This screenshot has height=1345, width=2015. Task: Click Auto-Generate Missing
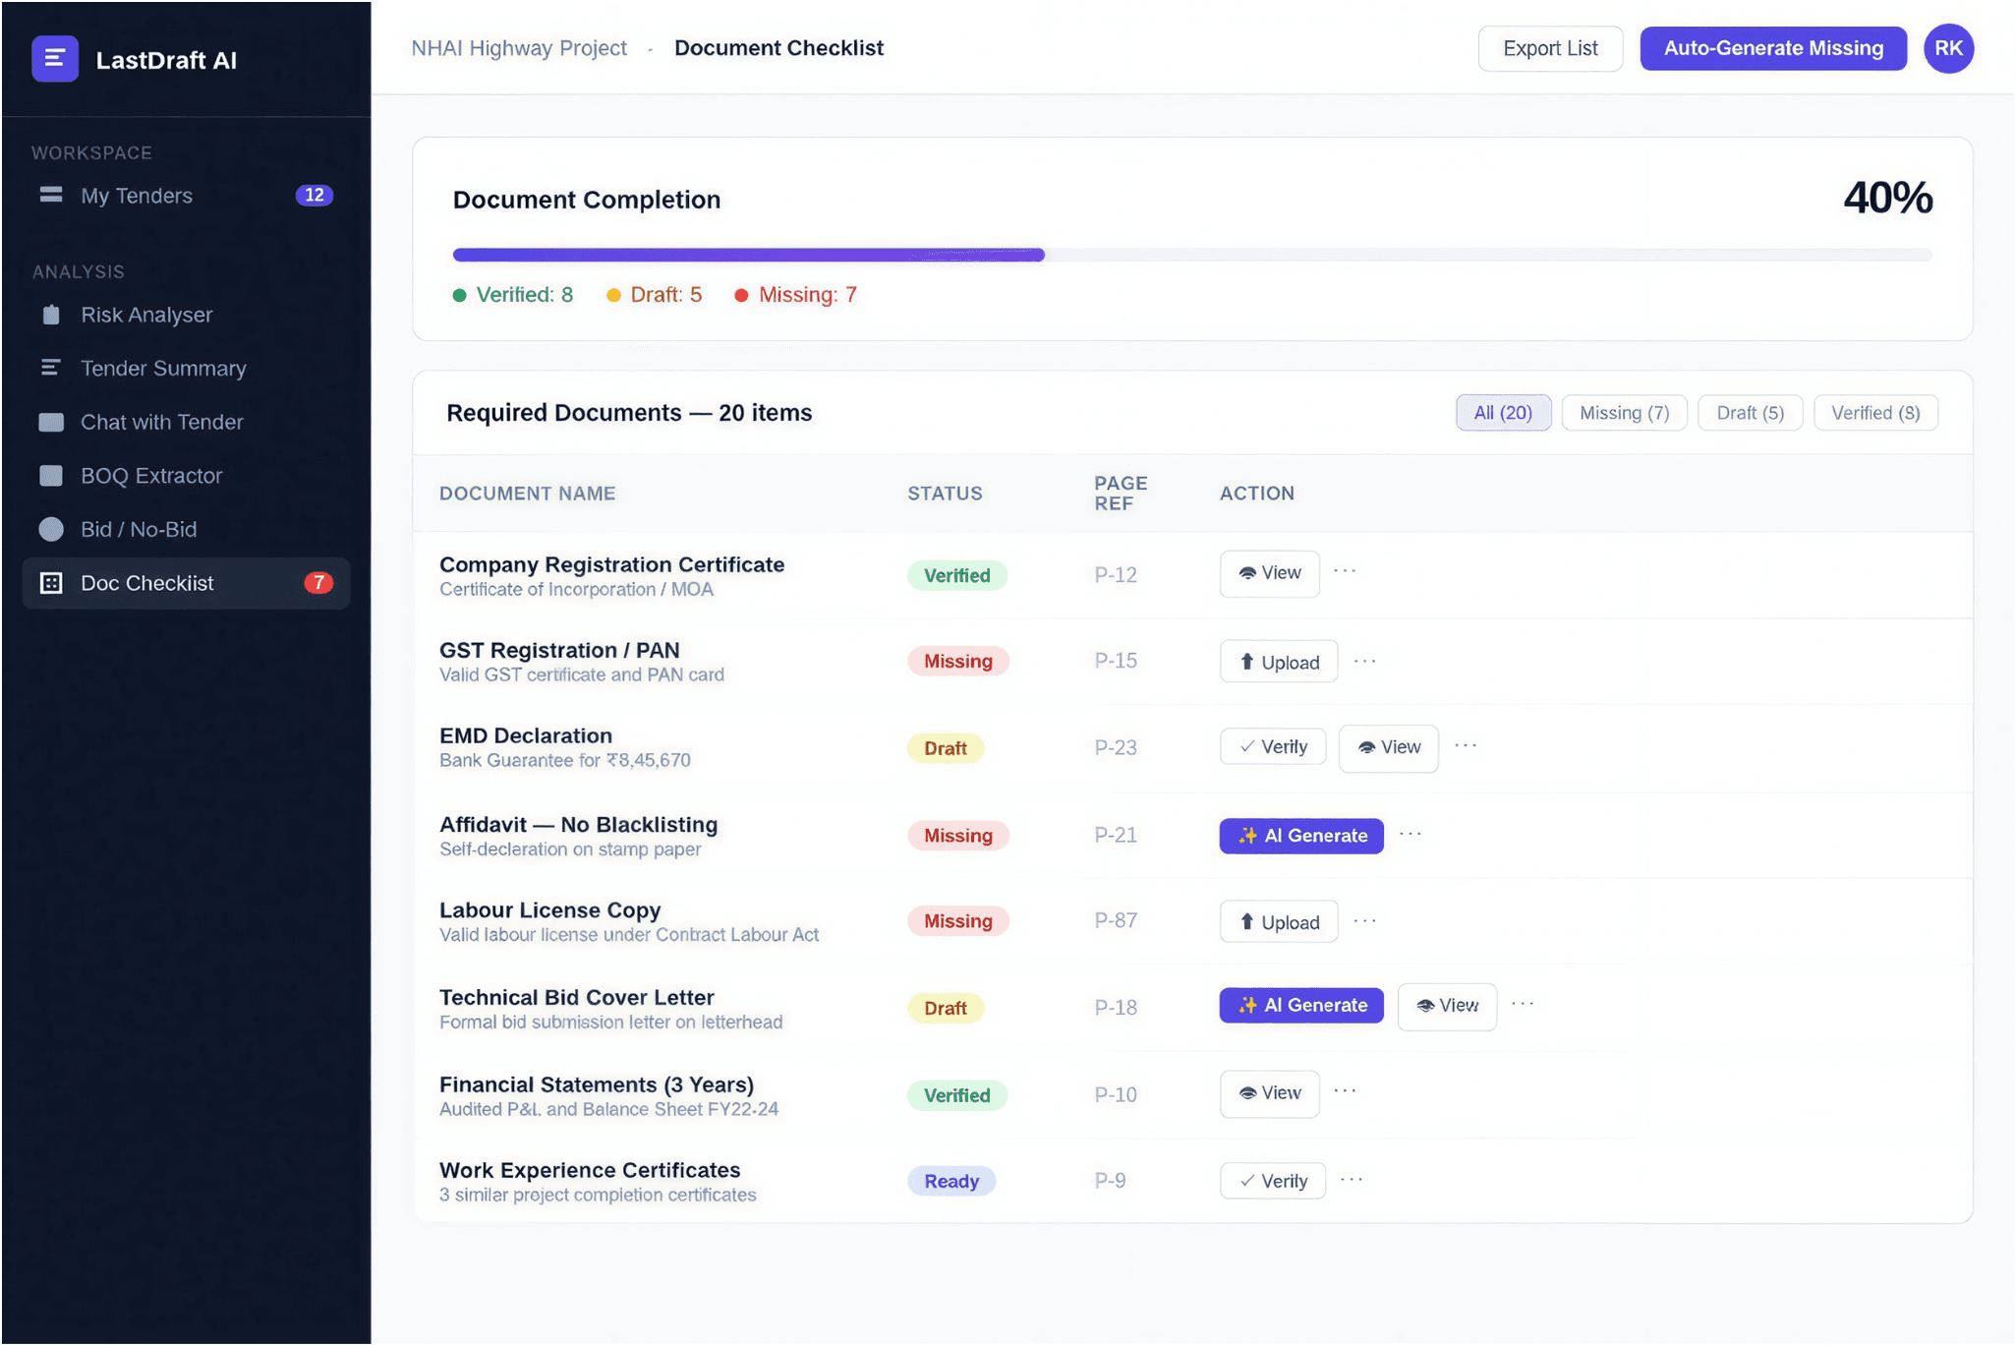coord(1772,48)
